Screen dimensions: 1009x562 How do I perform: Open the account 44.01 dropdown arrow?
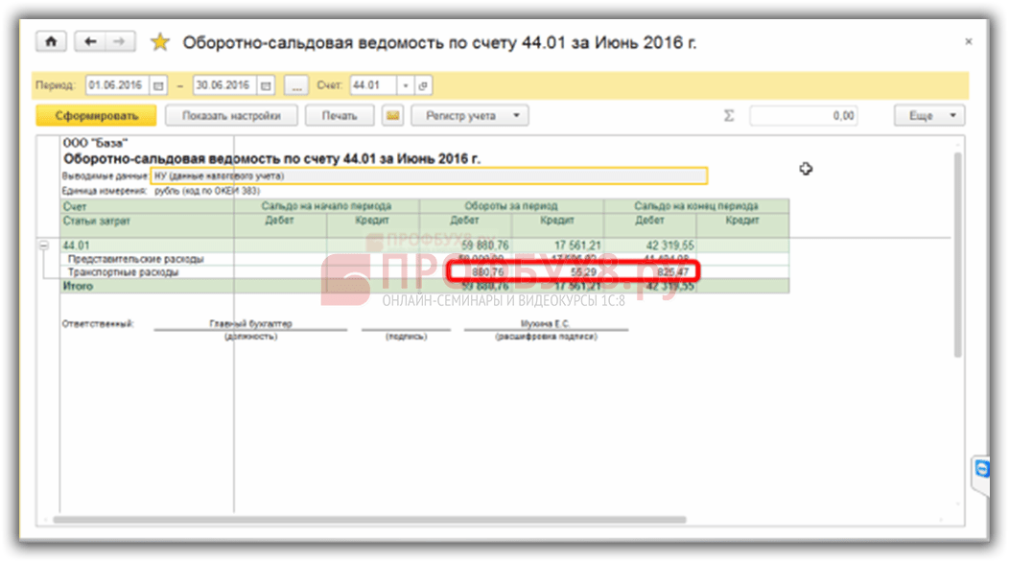[405, 85]
